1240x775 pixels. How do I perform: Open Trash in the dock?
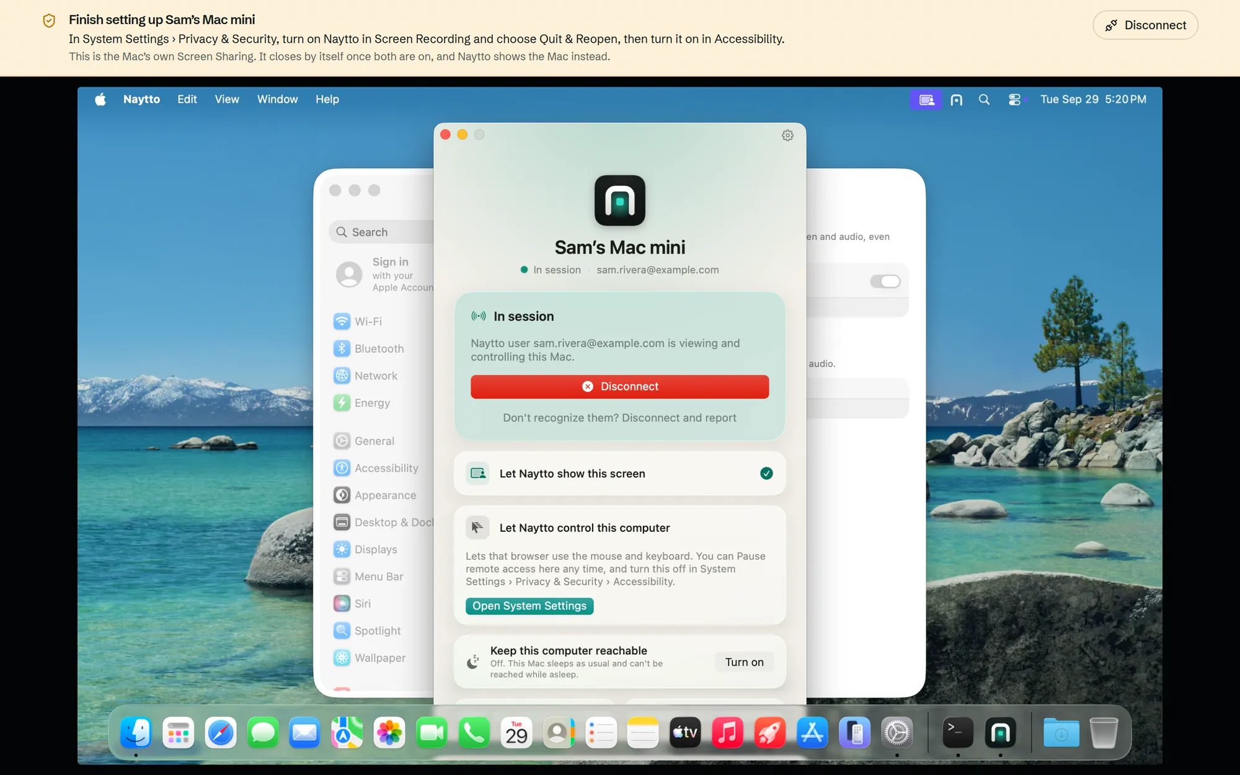click(x=1104, y=733)
